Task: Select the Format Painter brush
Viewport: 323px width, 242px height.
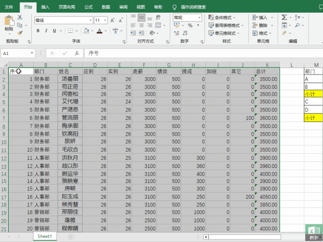Action: 20,33
